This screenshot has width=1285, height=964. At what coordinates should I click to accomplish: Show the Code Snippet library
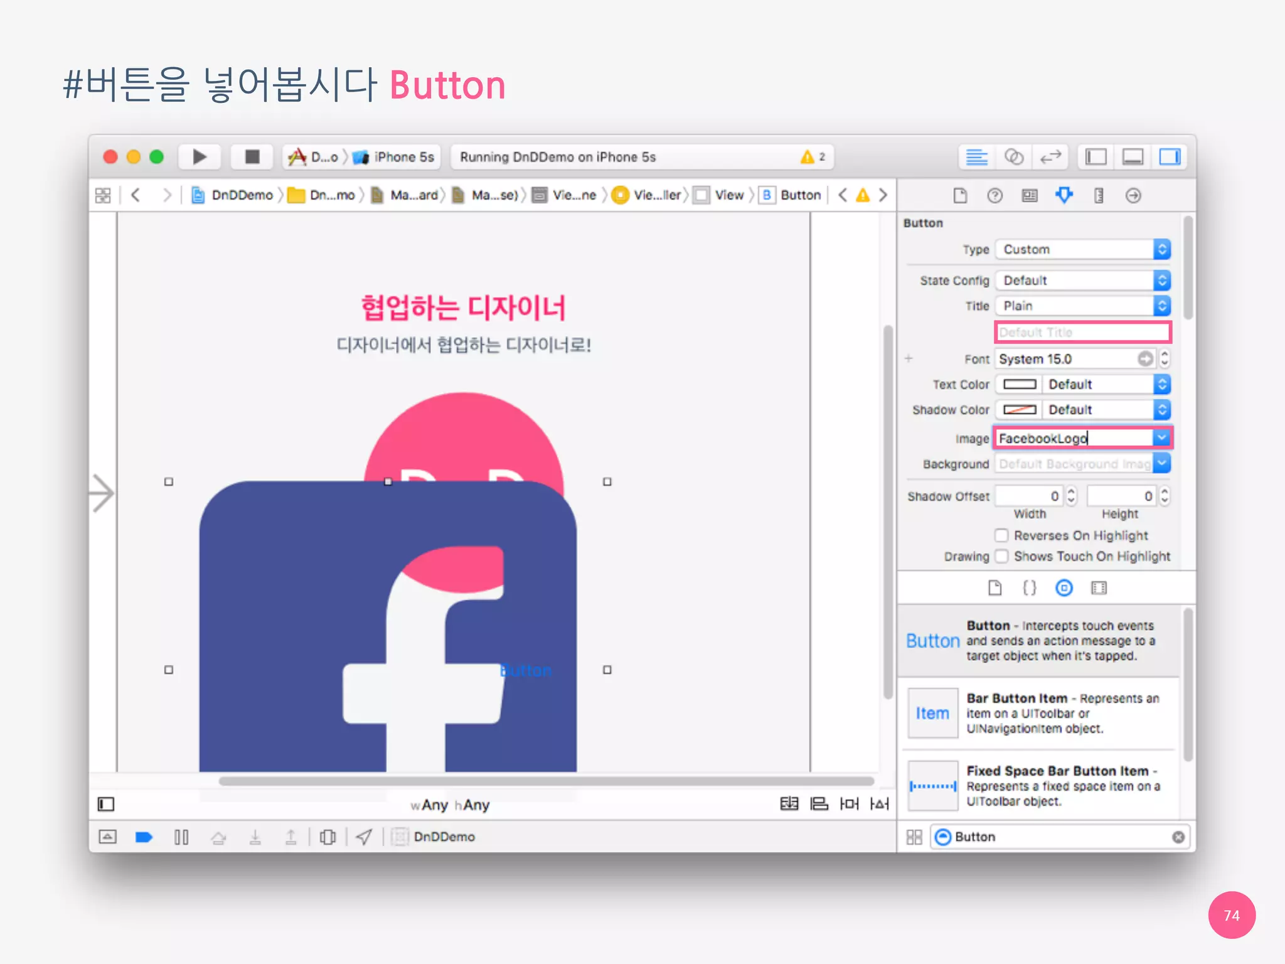tap(1030, 588)
